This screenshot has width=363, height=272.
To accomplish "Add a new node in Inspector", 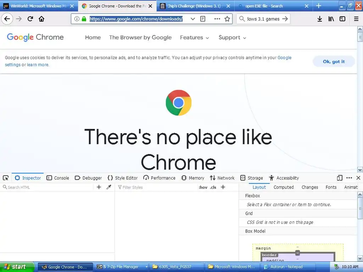I will pyautogui.click(x=99, y=187).
